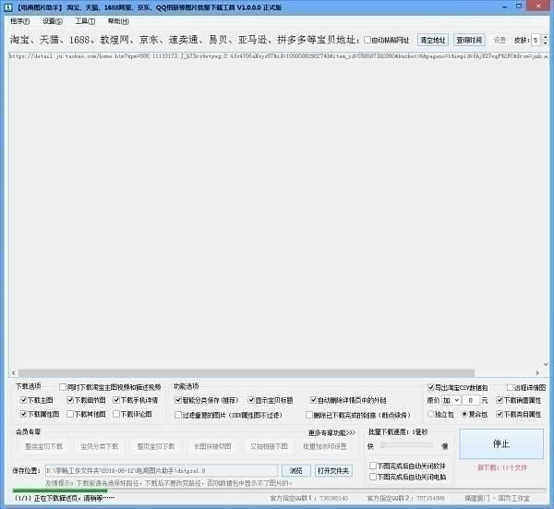Click the 查询时间 button
Screen dimensions: 554x509
pyautogui.click(x=469, y=40)
